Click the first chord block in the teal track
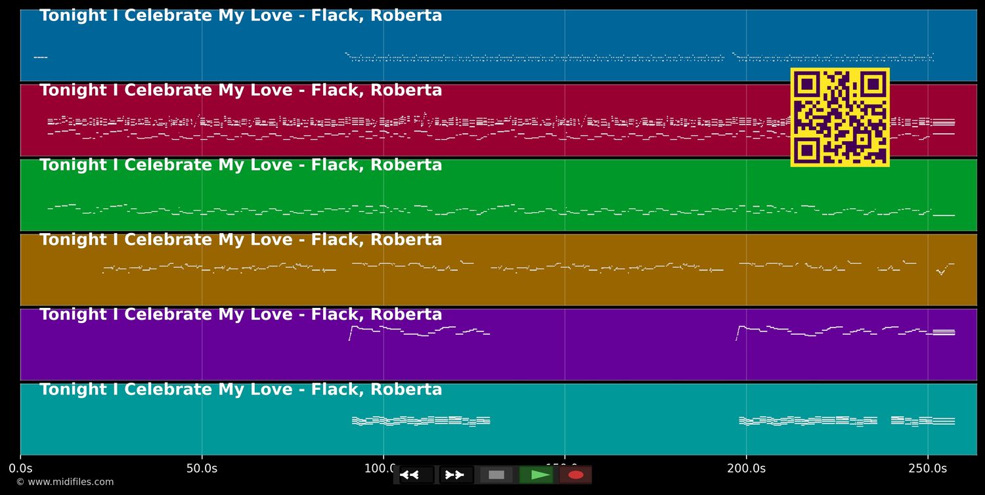The height and width of the screenshot is (495, 985). [421, 421]
